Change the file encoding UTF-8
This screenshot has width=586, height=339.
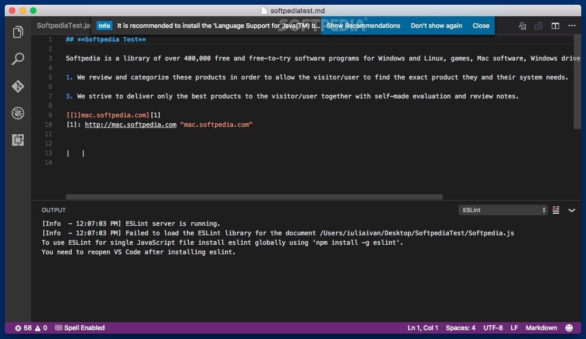coord(493,328)
